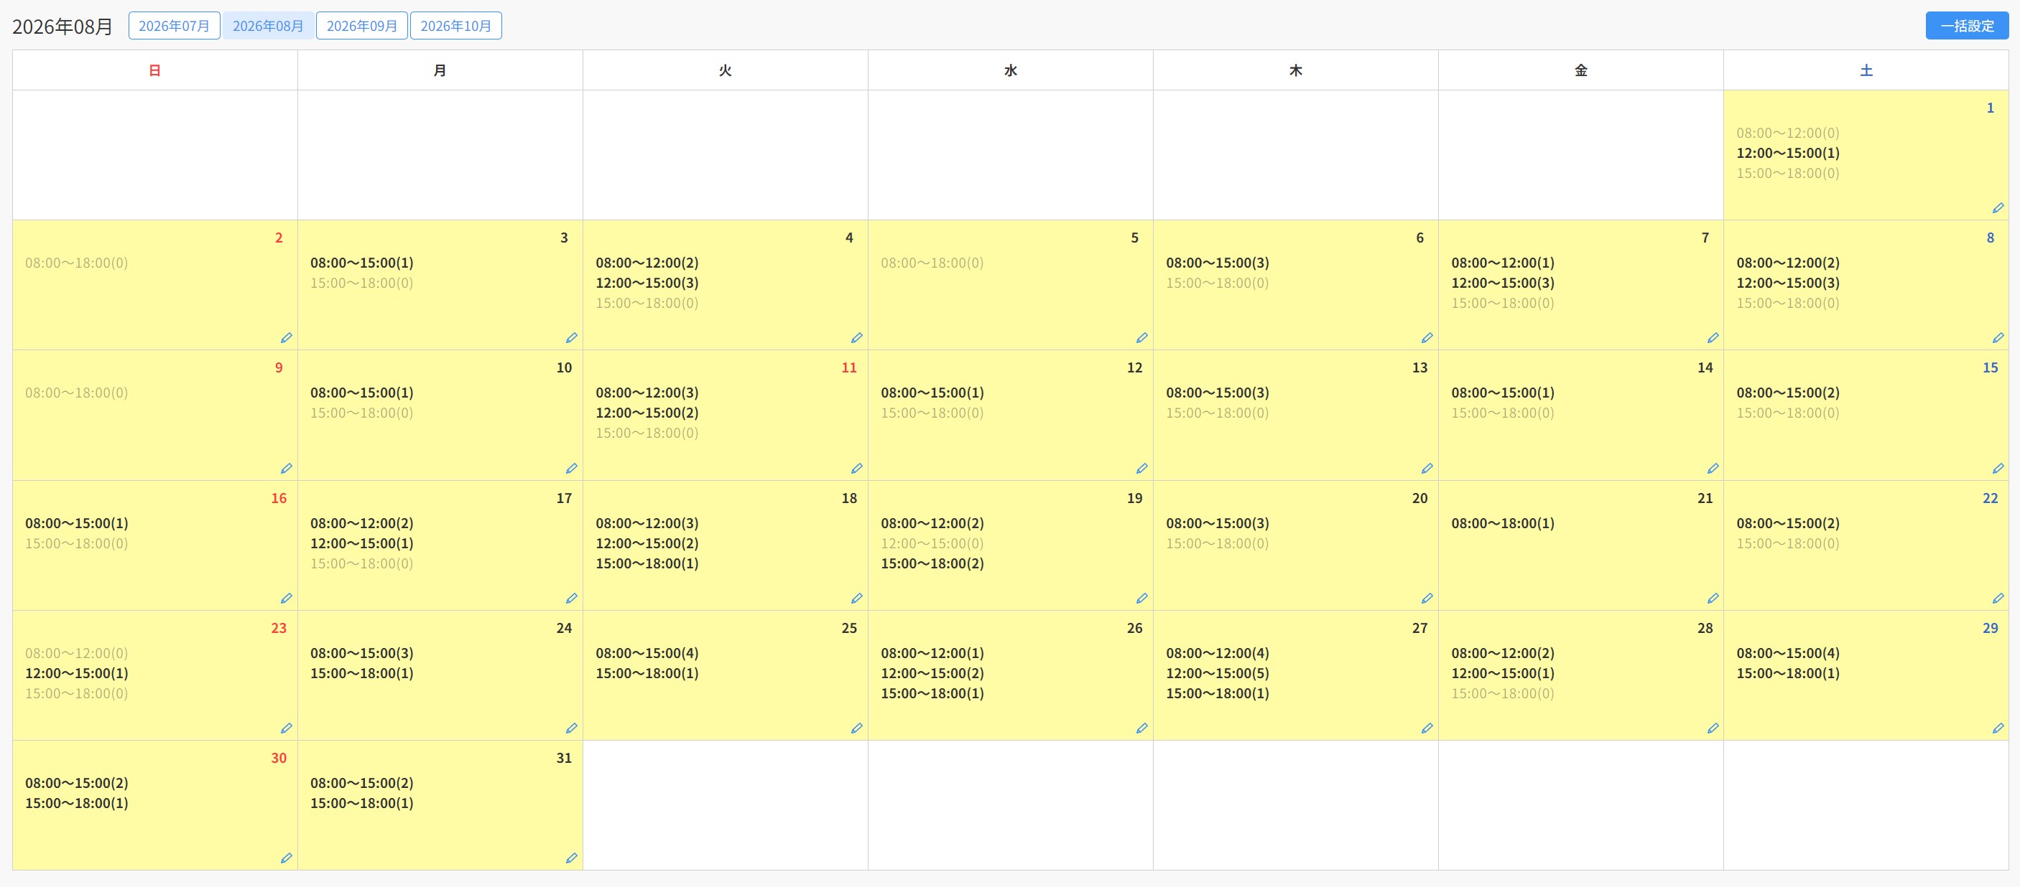Click the pencil icon in day 19 cell
The image size is (2020, 887).
tap(1141, 598)
